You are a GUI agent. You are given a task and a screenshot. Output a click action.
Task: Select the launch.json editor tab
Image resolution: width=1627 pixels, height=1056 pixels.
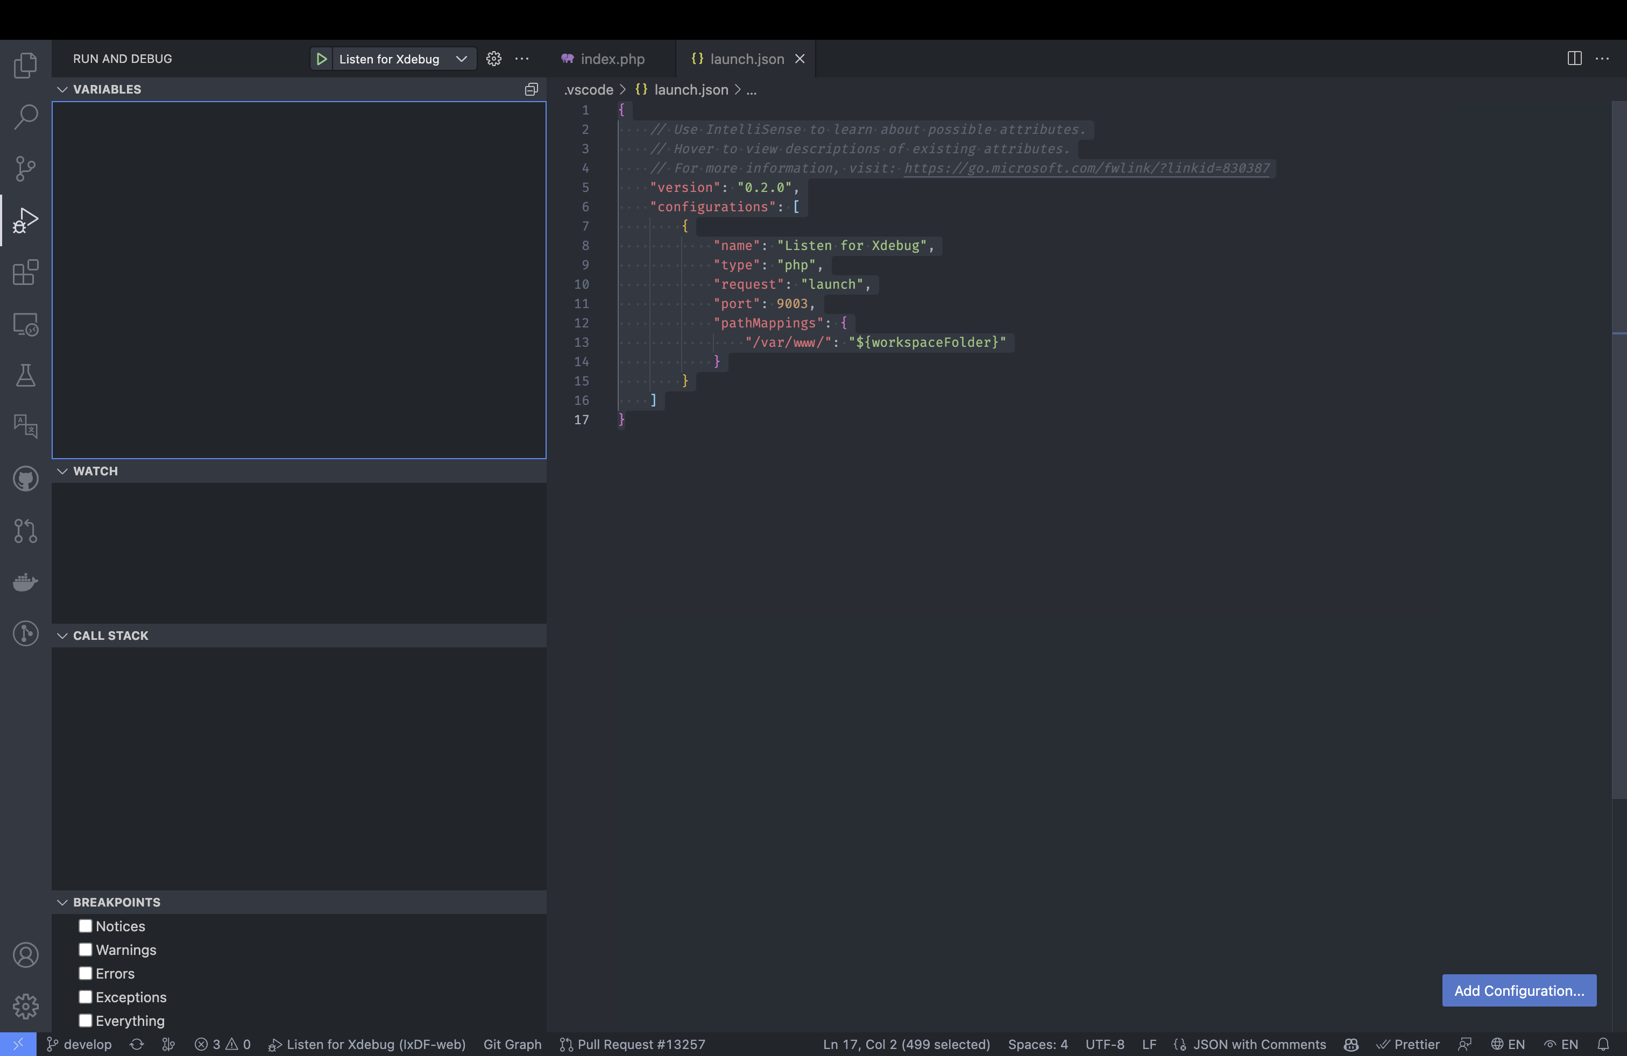(746, 59)
